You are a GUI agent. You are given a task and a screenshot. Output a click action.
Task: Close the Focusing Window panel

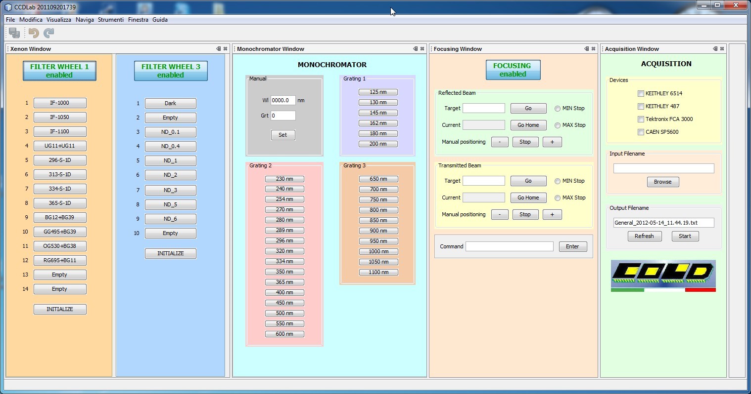(594, 49)
